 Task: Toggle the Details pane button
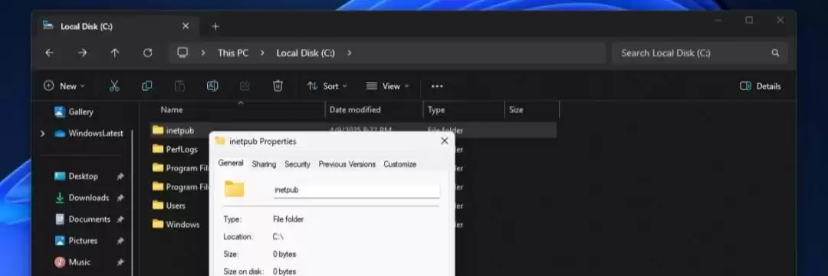(x=760, y=86)
